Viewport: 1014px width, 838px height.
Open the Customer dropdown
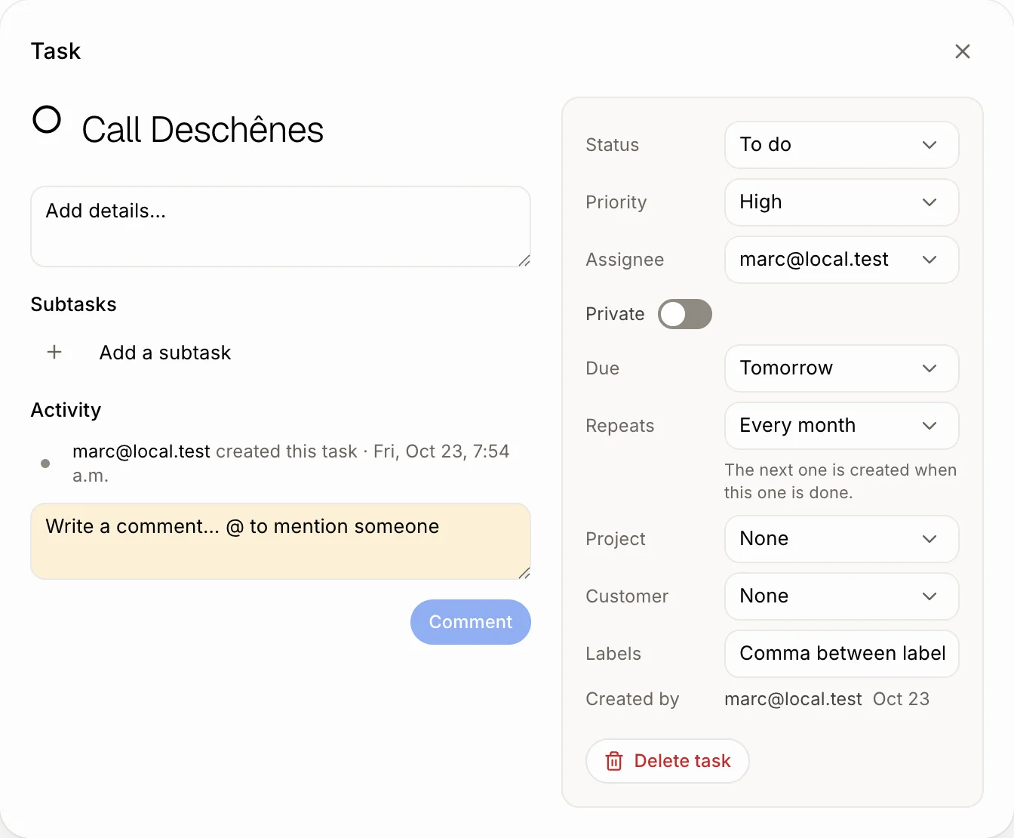tap(842, 596)
